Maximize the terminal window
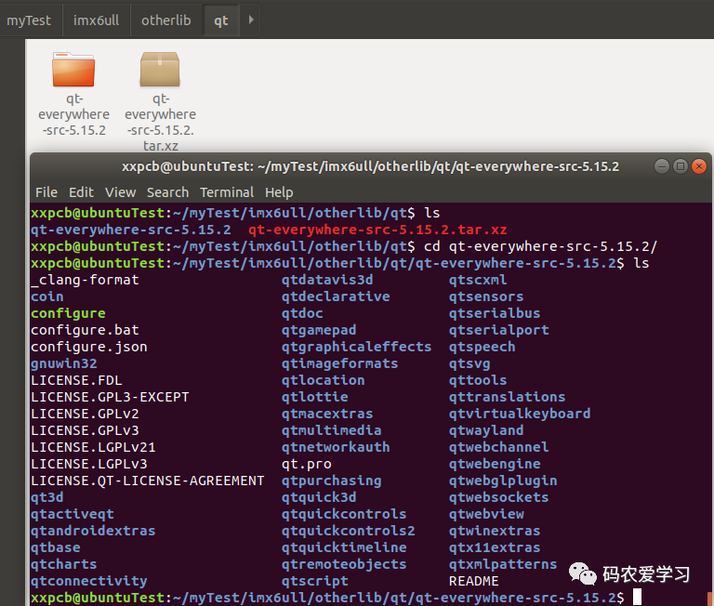Screen dimensions: 714x606 point(681,166)
